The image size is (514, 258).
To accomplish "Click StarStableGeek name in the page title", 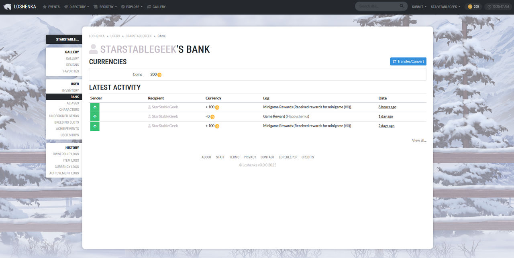I will click(138, 49).
